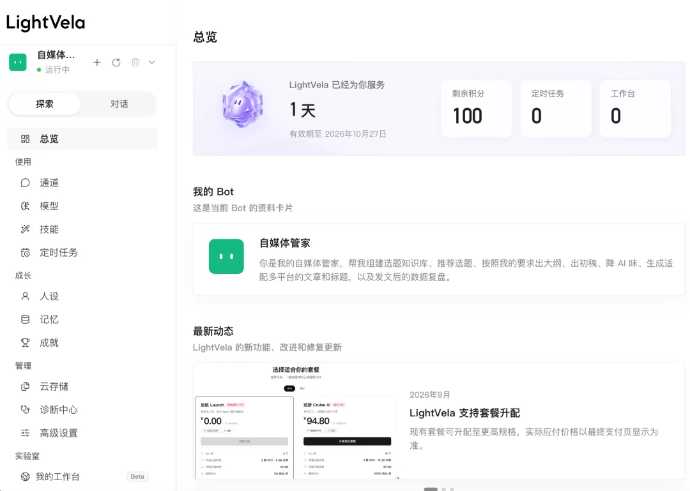Open the 工作台 0 stat card
The height and width of the screenshot is (491, 690).
[635, 109]
